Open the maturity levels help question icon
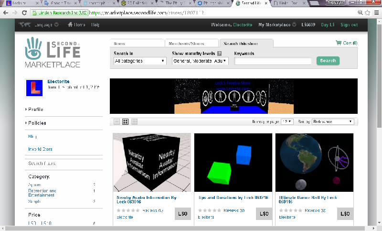The image size is (382, 231). [219, 53]
